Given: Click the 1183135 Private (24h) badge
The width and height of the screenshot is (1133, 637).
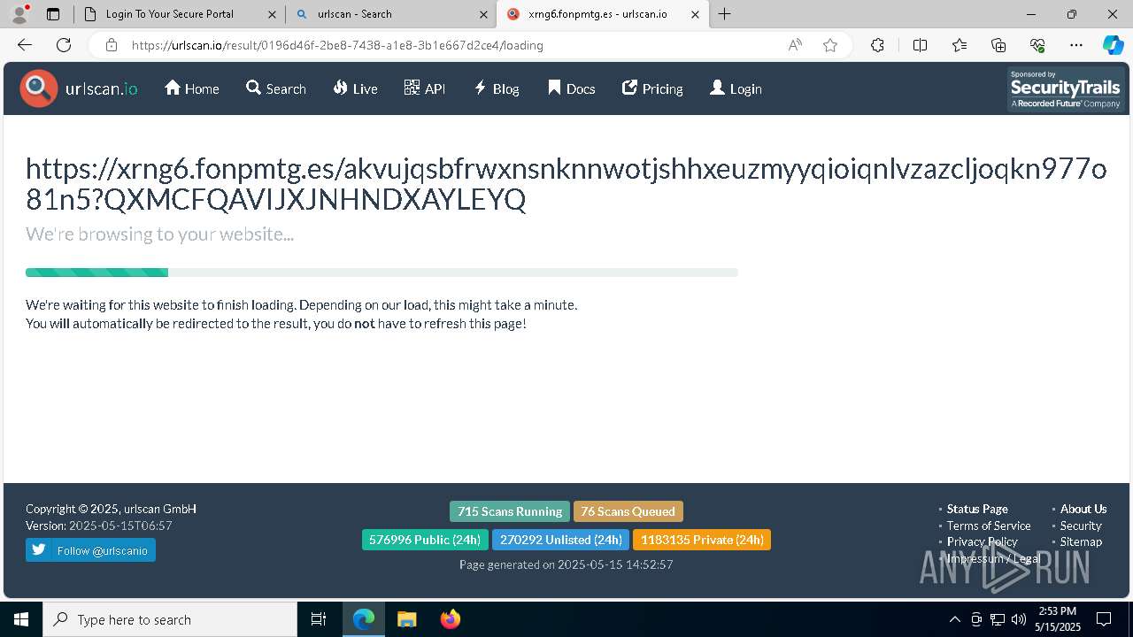Looking at the screenshot, I should pos(702,540).
